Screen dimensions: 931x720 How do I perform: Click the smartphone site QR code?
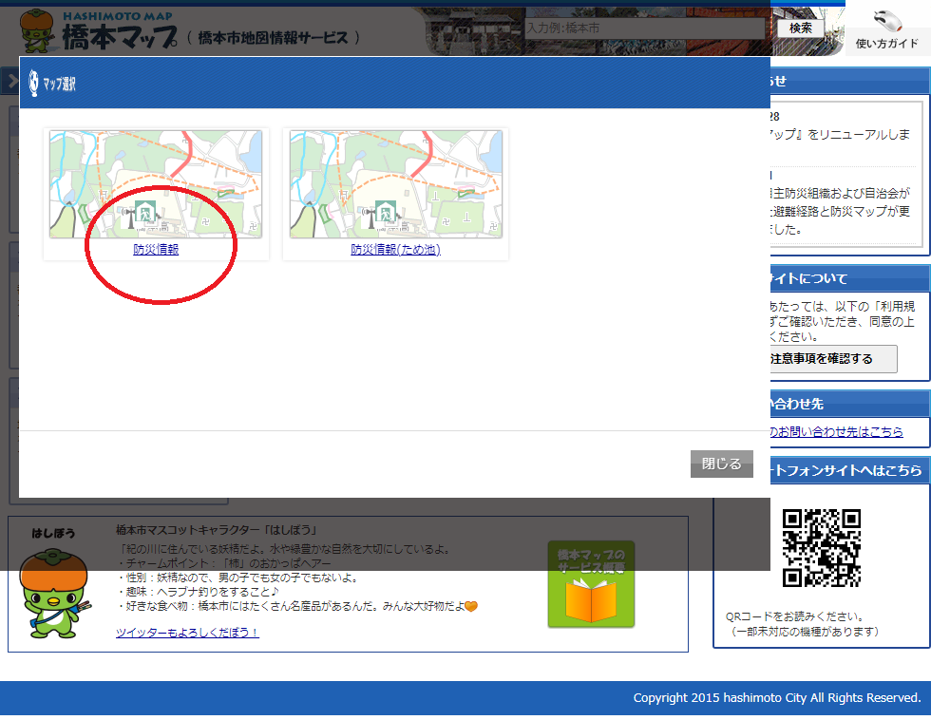pos(821,548)
